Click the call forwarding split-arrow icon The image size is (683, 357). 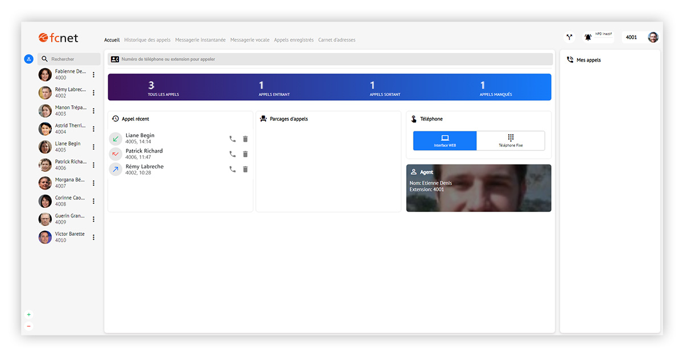569,37
